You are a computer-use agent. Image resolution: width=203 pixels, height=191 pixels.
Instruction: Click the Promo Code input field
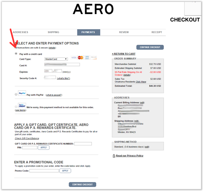click(44, 171)
